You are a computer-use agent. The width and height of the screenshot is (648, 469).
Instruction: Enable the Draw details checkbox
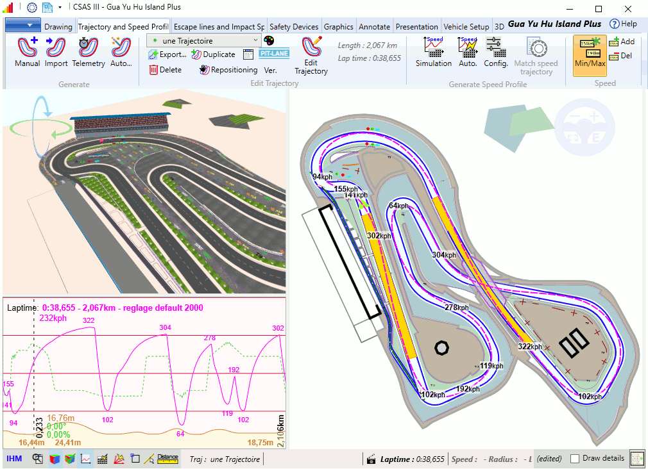(574, 459)
